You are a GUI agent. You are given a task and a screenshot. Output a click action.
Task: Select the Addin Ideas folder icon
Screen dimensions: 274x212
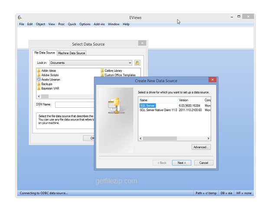pyautogui.click(x=39, y=70)
